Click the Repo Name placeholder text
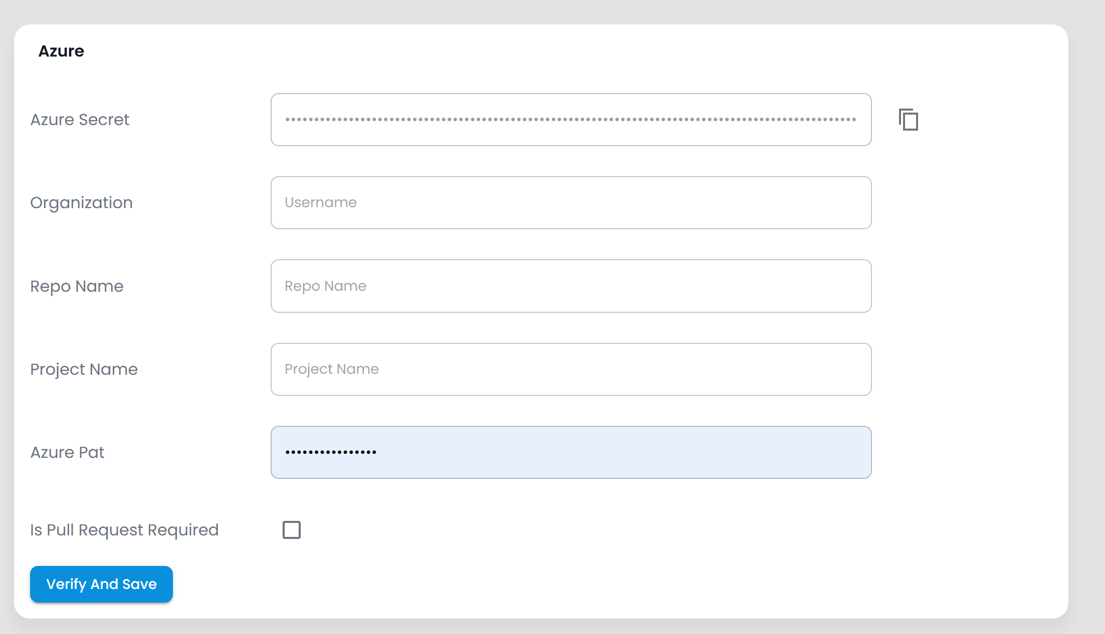The width and height of the screenshot is (1105, 634). click(x=326, y=286)
